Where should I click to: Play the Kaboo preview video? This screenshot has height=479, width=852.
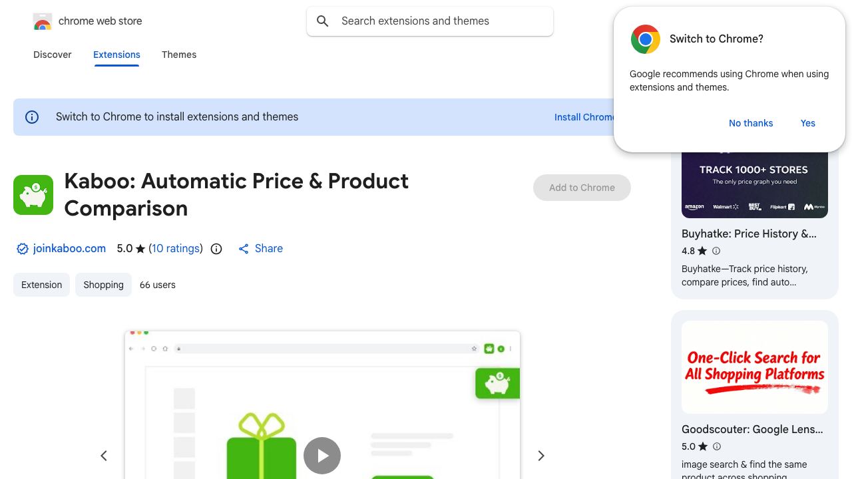coord(322,456)
